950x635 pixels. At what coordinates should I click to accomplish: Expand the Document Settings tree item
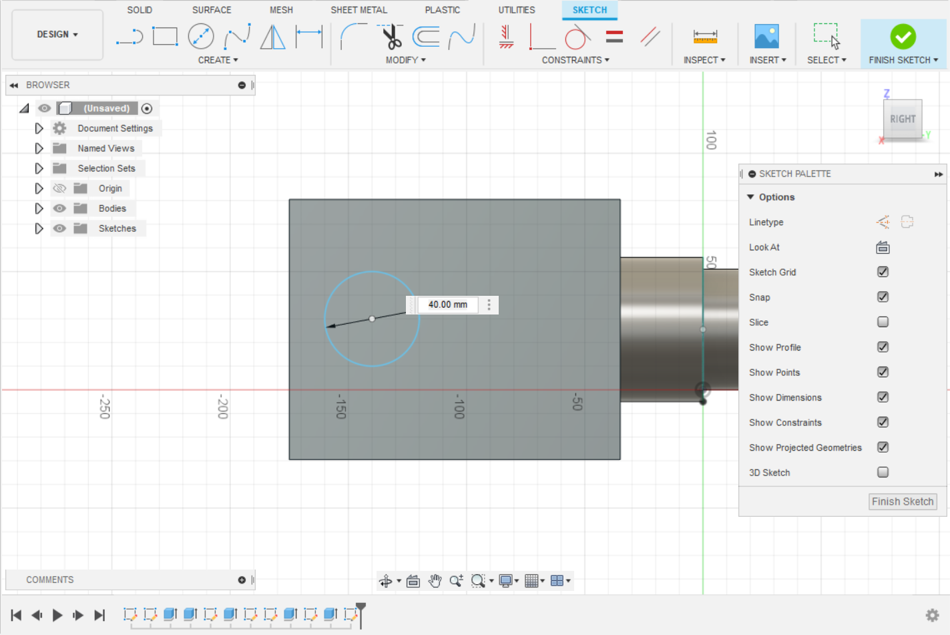coord(38,128)
